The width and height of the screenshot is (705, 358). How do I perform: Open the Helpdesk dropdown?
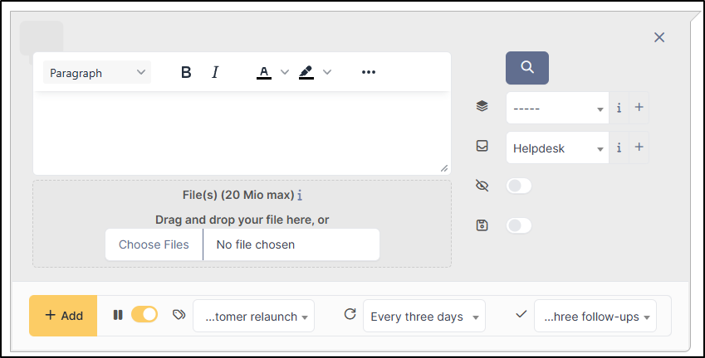click(x=557, y=148)
